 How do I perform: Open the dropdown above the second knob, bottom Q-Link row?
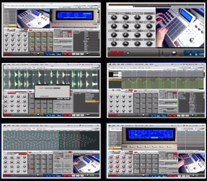click(126, 39)
